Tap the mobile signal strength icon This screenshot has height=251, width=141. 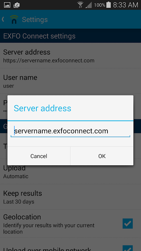89,5
